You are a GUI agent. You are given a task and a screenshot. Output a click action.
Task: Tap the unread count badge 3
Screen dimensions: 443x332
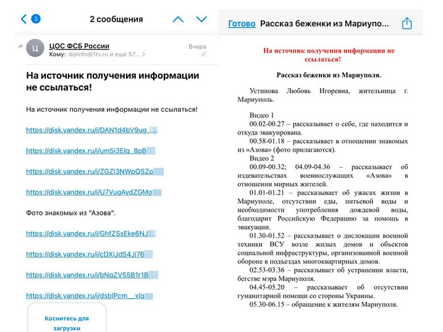36,19
